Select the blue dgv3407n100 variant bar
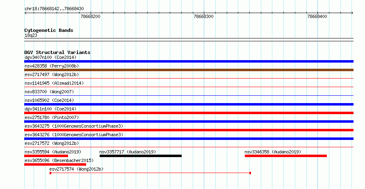 coord(189,61)
